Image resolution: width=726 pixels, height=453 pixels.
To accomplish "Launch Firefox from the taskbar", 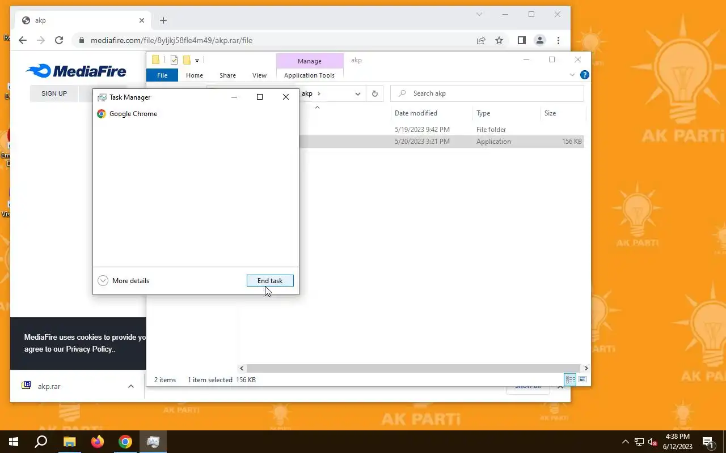I will [98, 442].
